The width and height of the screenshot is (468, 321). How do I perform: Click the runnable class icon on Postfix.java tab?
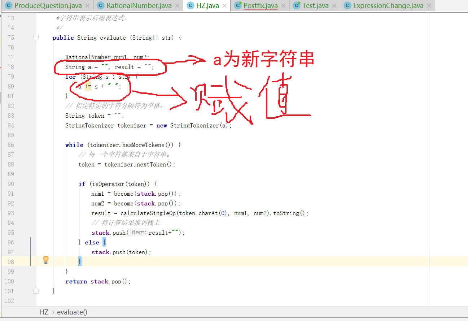click(238, 5)
